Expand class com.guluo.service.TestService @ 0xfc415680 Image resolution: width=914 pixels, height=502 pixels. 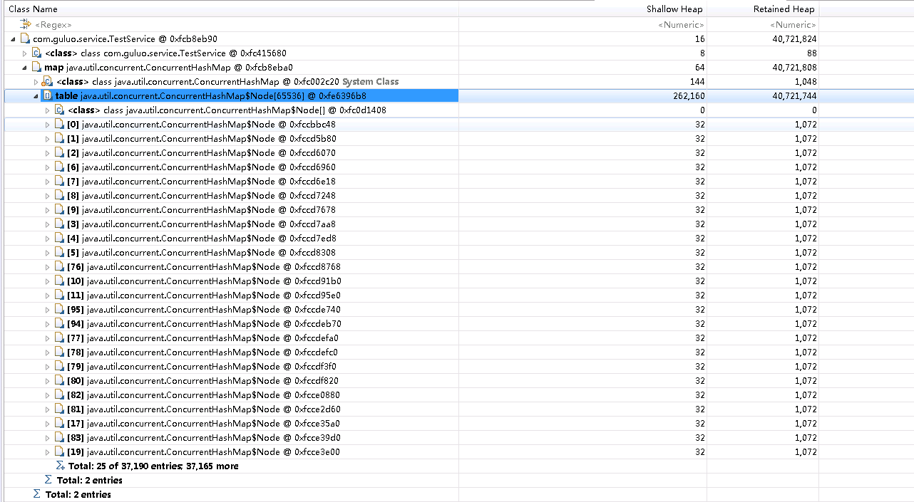pos(25,53)
